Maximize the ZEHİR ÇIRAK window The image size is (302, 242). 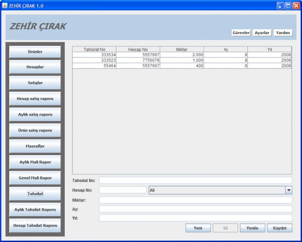click(x=288, y=6)
